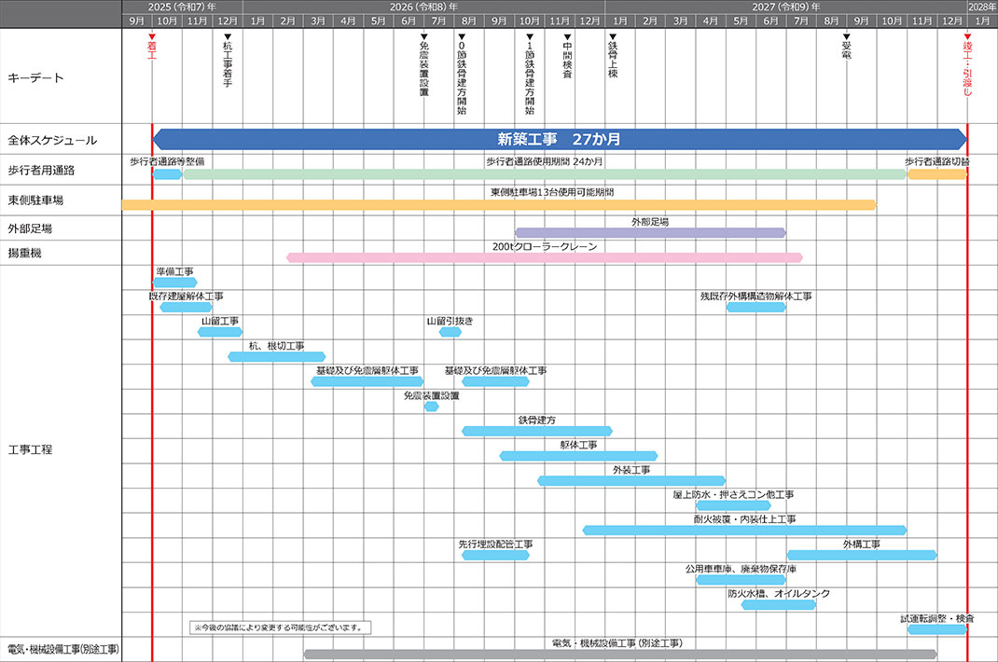Screen dimensions: 998x662
Task: Click the 外構工事 task bar
Action: pyautogui.click(x=861, y=555)
